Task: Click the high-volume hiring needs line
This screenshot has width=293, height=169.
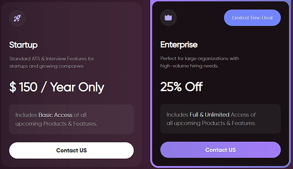Action: pyautogui.click(x=189, y=66)
